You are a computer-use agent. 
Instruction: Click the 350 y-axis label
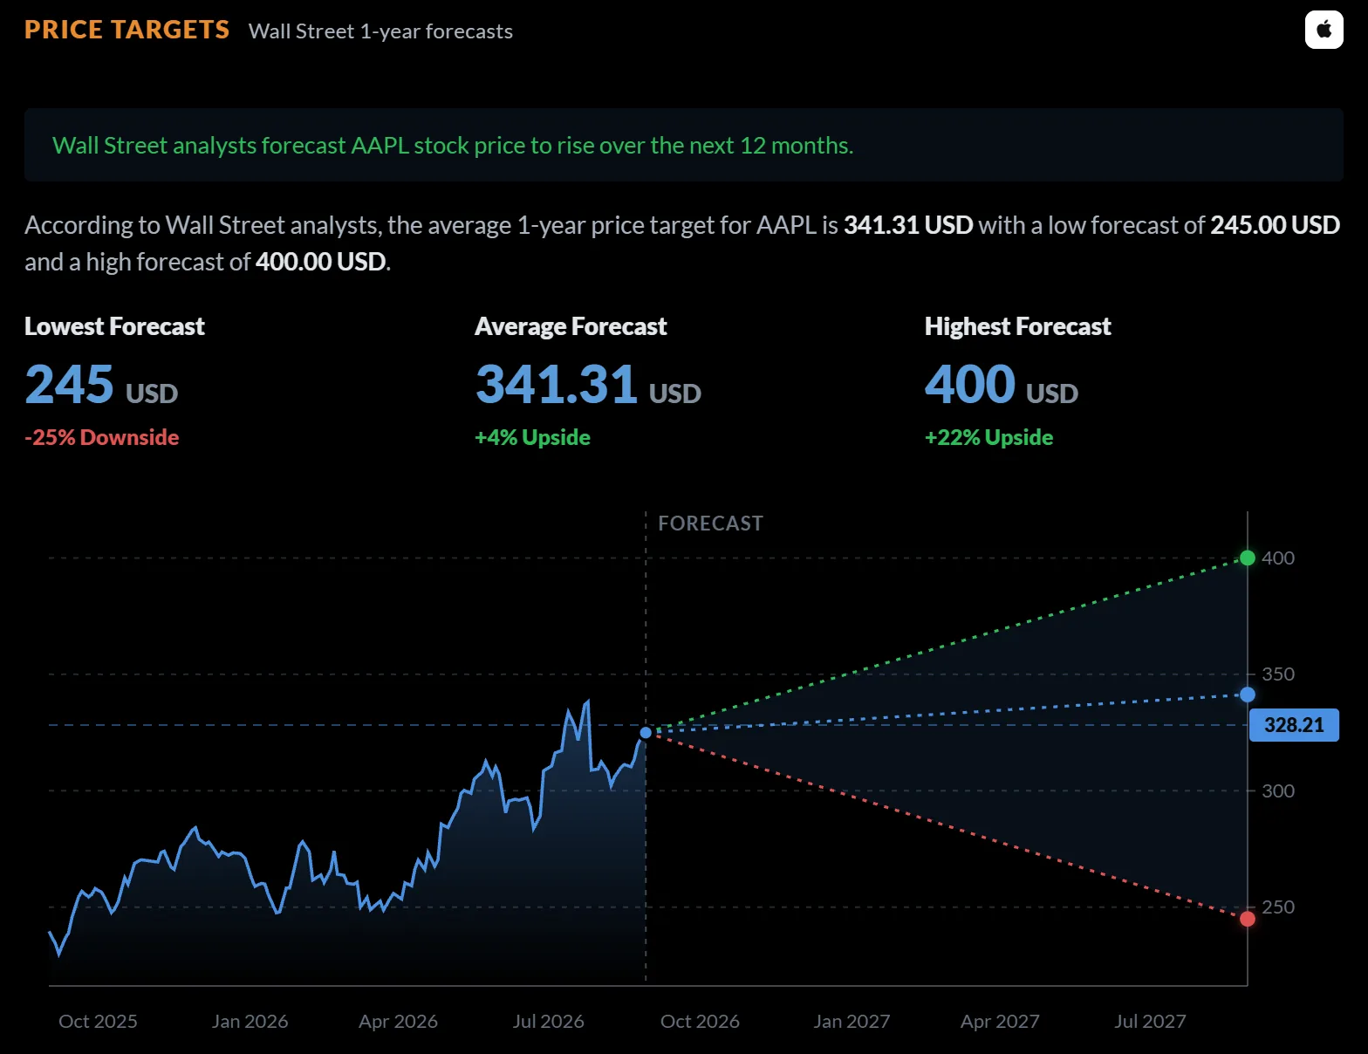click(x=1278, y=674)
